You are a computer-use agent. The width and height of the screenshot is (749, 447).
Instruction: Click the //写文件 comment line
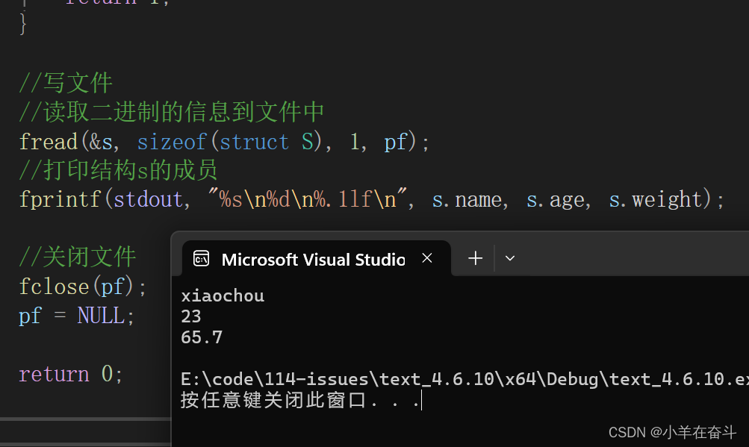point(66,83)
